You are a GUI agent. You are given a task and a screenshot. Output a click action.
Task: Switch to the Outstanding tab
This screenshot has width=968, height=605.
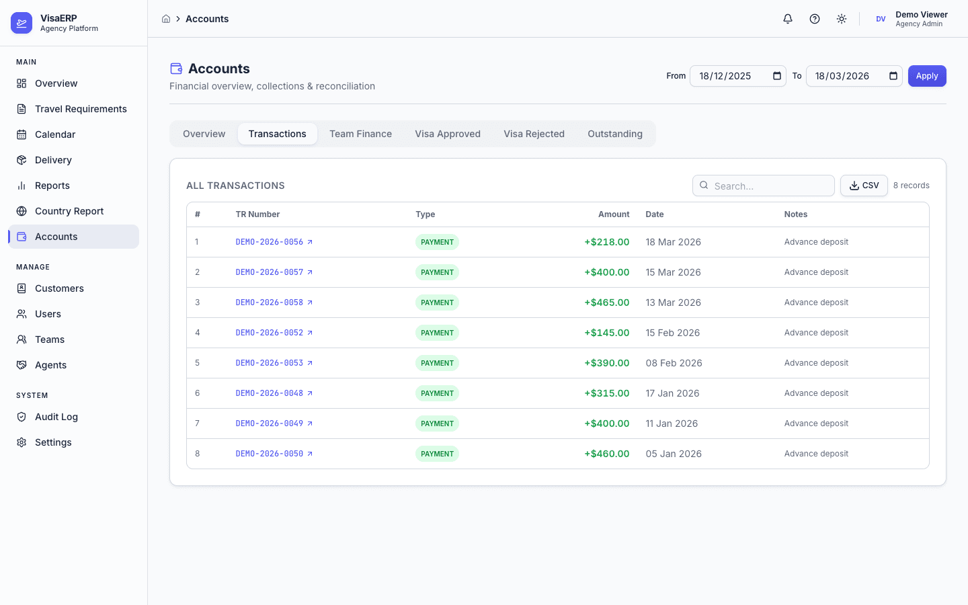click(x=614, y=134)
